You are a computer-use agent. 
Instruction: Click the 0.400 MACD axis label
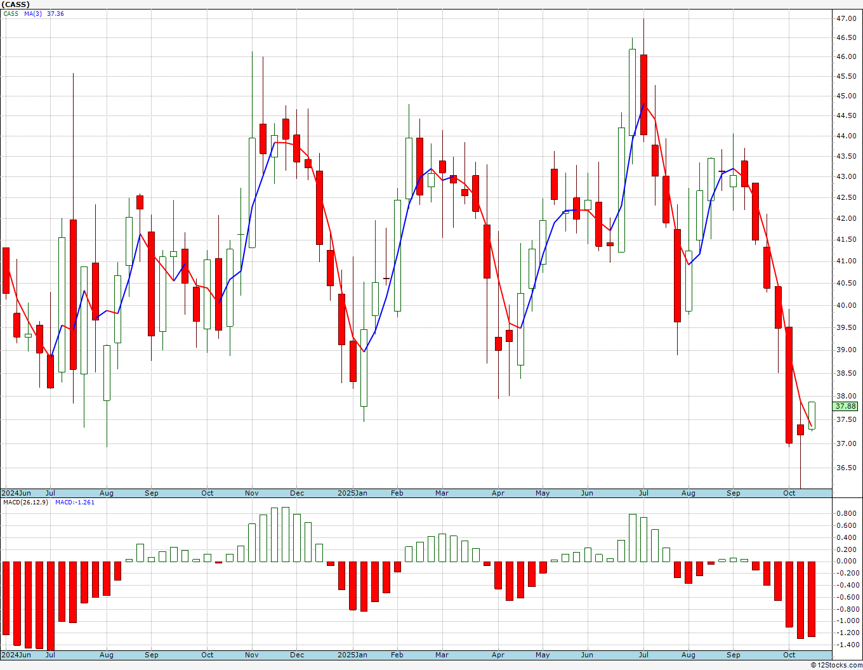tap(847, 537)
